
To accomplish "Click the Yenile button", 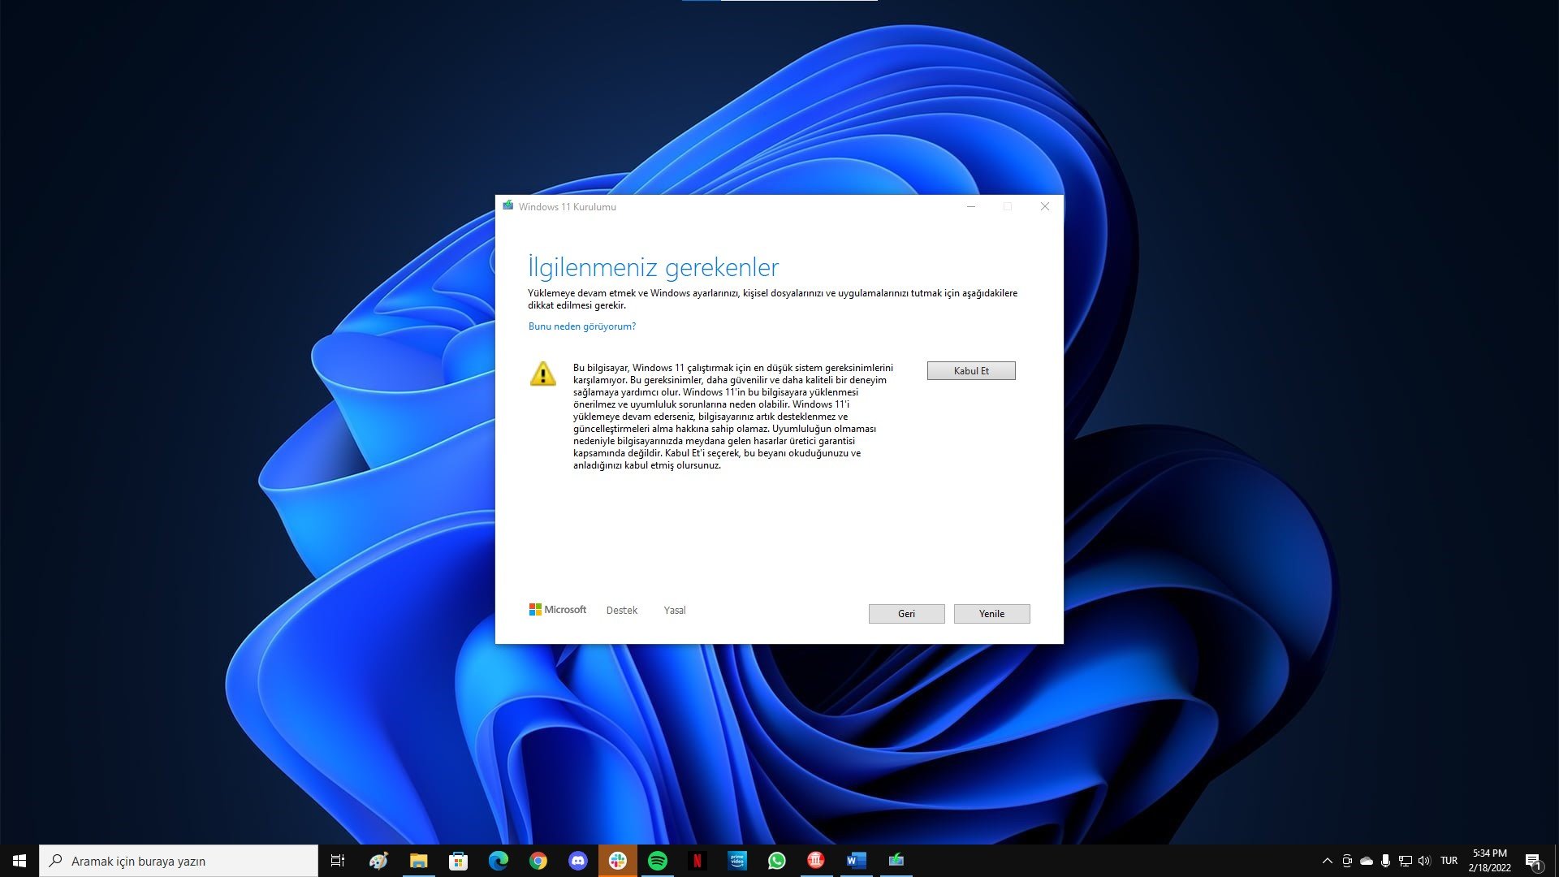I will (x=991, y=613).
